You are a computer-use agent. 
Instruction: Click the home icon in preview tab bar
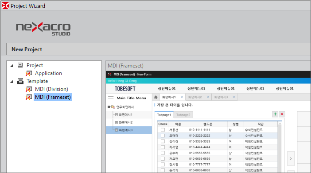156,97
